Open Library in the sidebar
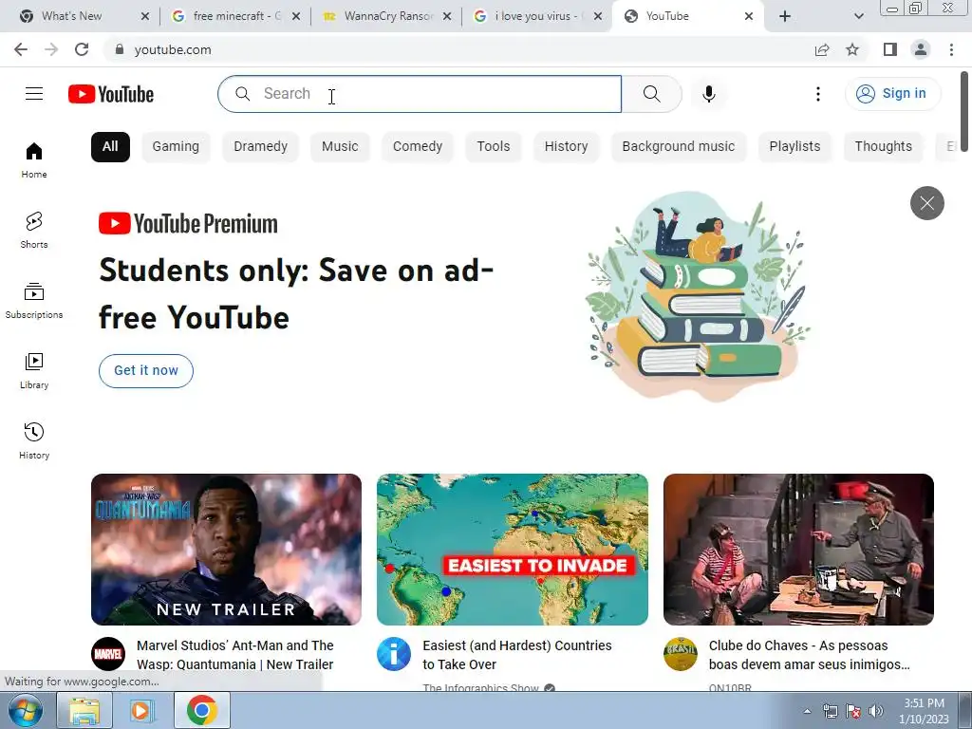972x729 pixels. click(x=34, y=370)
